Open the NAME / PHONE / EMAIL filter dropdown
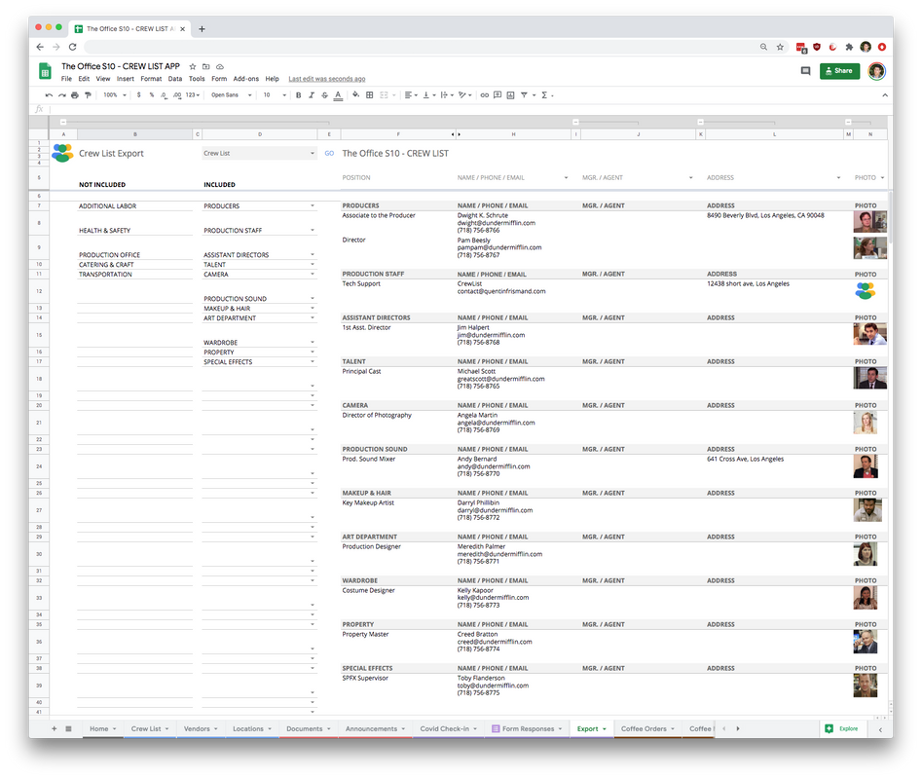Viewport: 922px width, 779px height. 566,177
